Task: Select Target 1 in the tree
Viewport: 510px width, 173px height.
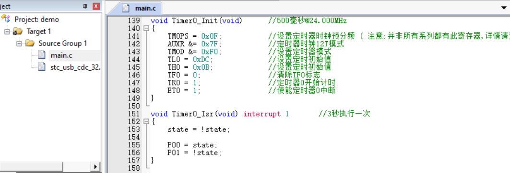Action: (x=39, y=32)
